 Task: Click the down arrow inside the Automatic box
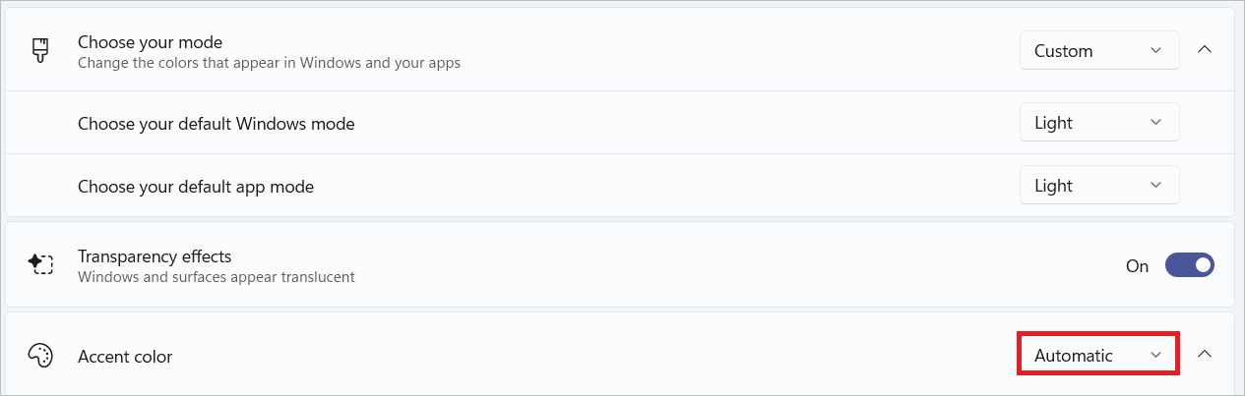(1155, 356)
